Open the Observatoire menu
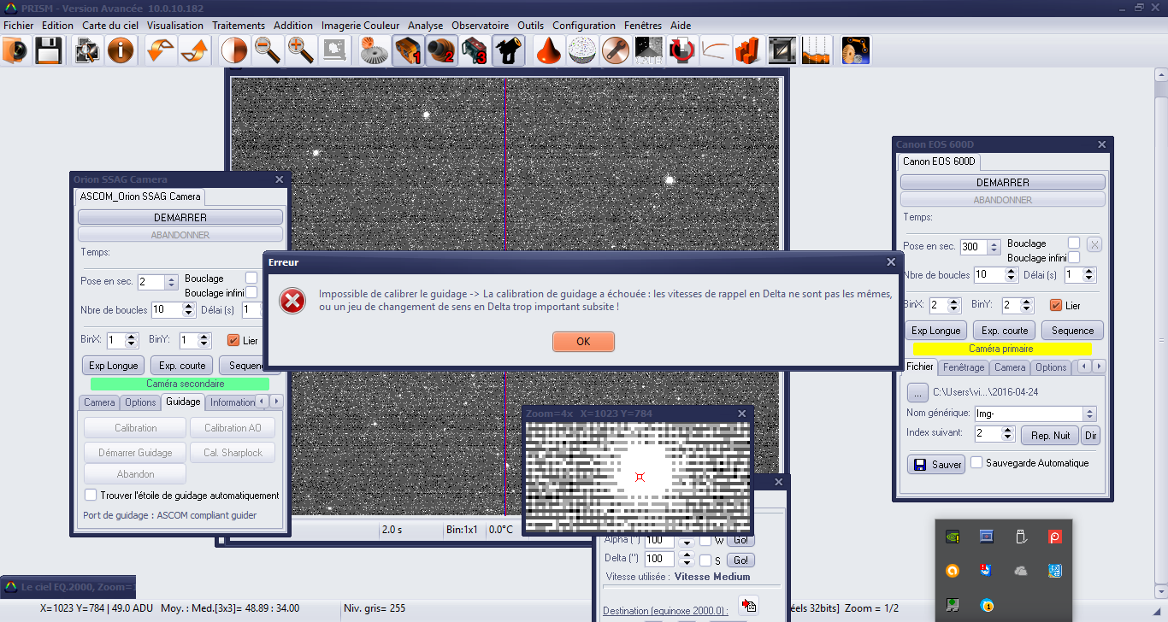Viewport: 1168px width, 622px height. tap(480, 26)
